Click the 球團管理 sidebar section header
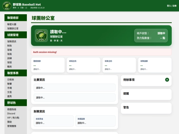Viewport: 179px width, 134px height. (x=16, y=35)
